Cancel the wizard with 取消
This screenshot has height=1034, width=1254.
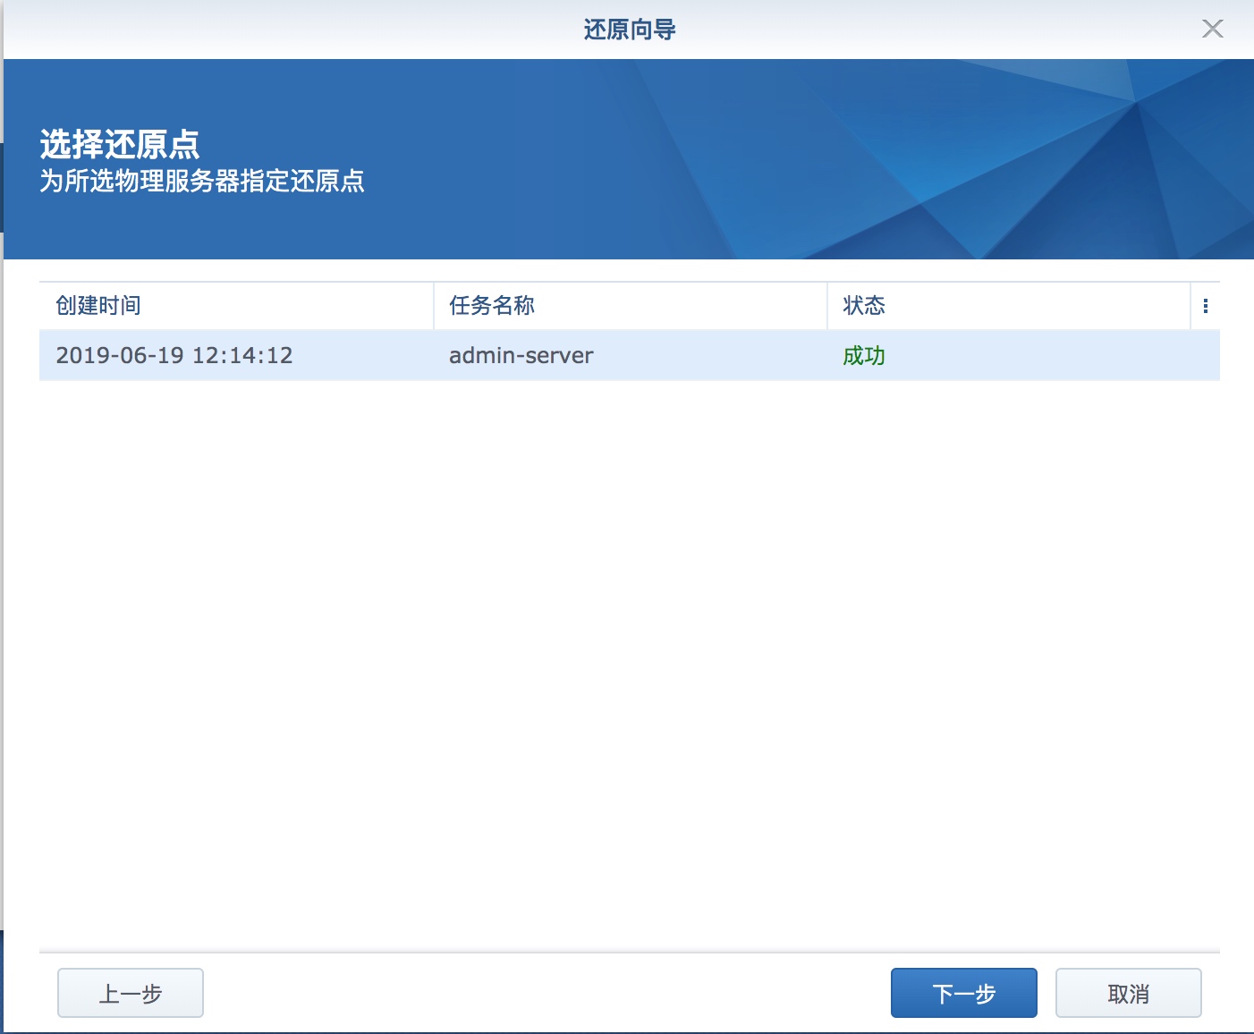[x=1129, y=993]
